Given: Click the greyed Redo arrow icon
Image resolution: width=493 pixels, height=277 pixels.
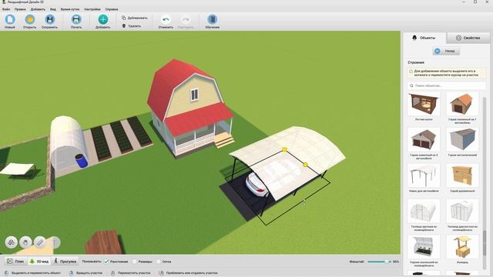Looking at the screenshot, I should [186, 19].
